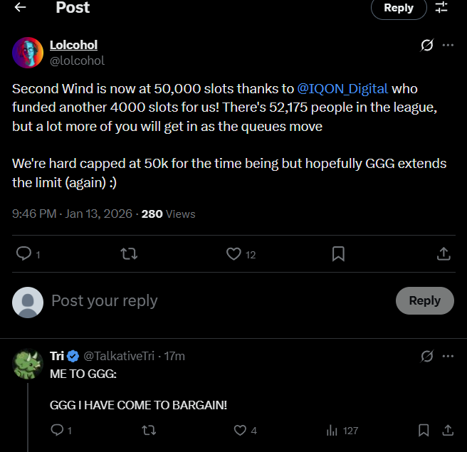Viewport: 467px width, 452px height.
Task: Open the @IQON_Digital mention link
Action: click(x=342, y=88)
